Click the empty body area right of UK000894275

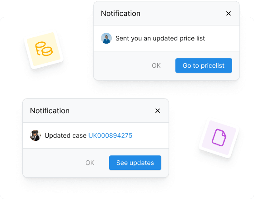(150, 135)
